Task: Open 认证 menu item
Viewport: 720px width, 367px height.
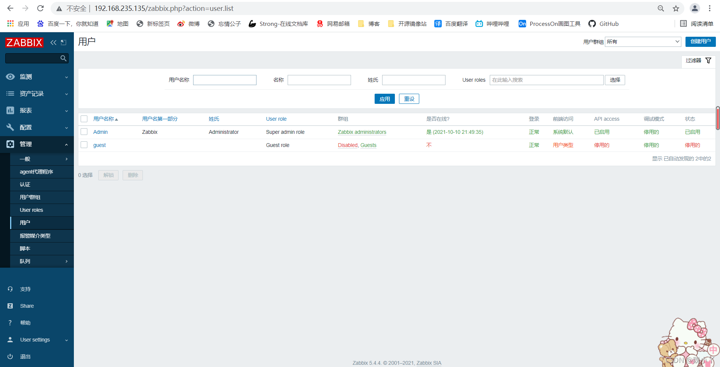Action: [x=25, y=184]
